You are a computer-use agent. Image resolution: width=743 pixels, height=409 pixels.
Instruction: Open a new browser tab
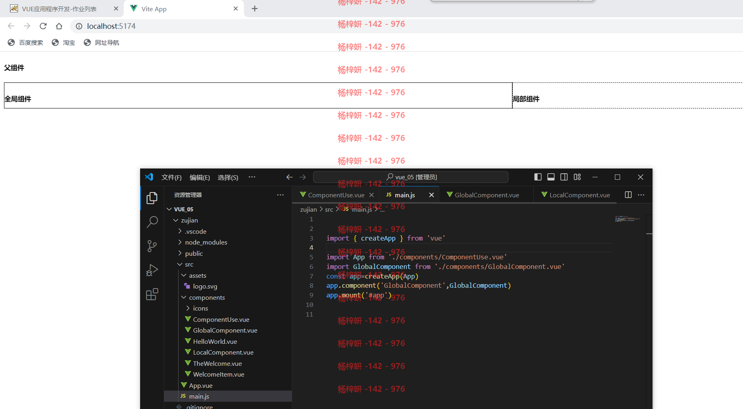point(255,8)
